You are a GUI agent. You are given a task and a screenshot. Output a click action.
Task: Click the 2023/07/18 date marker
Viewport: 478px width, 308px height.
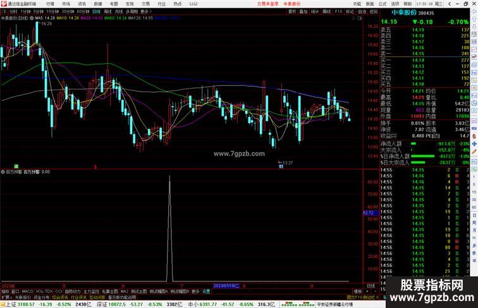coord(226,286)
